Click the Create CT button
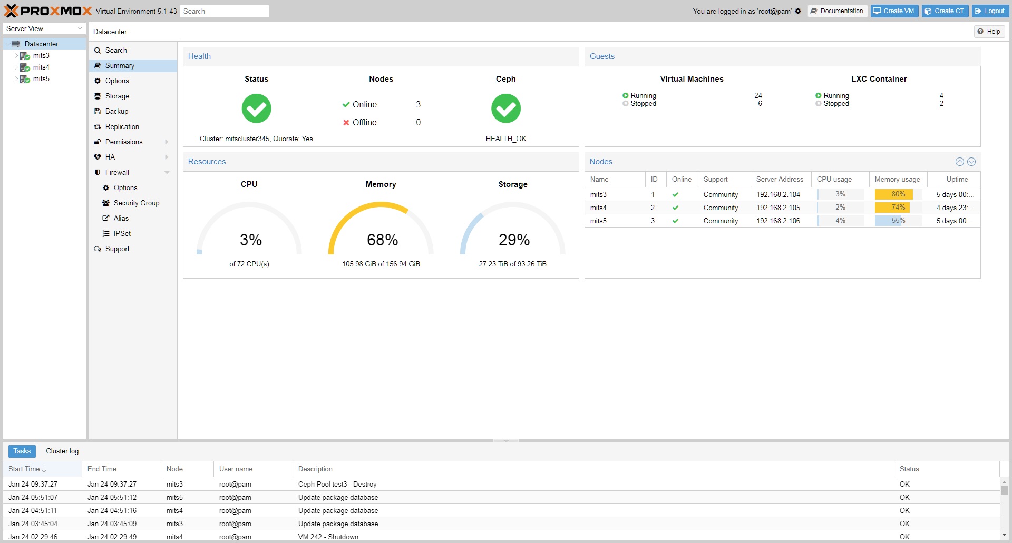Screen dimensions: 1012x543 945,11
